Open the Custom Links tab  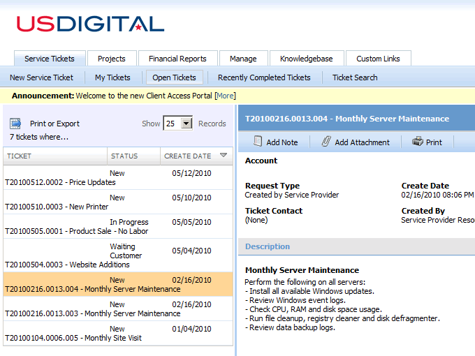378,59
